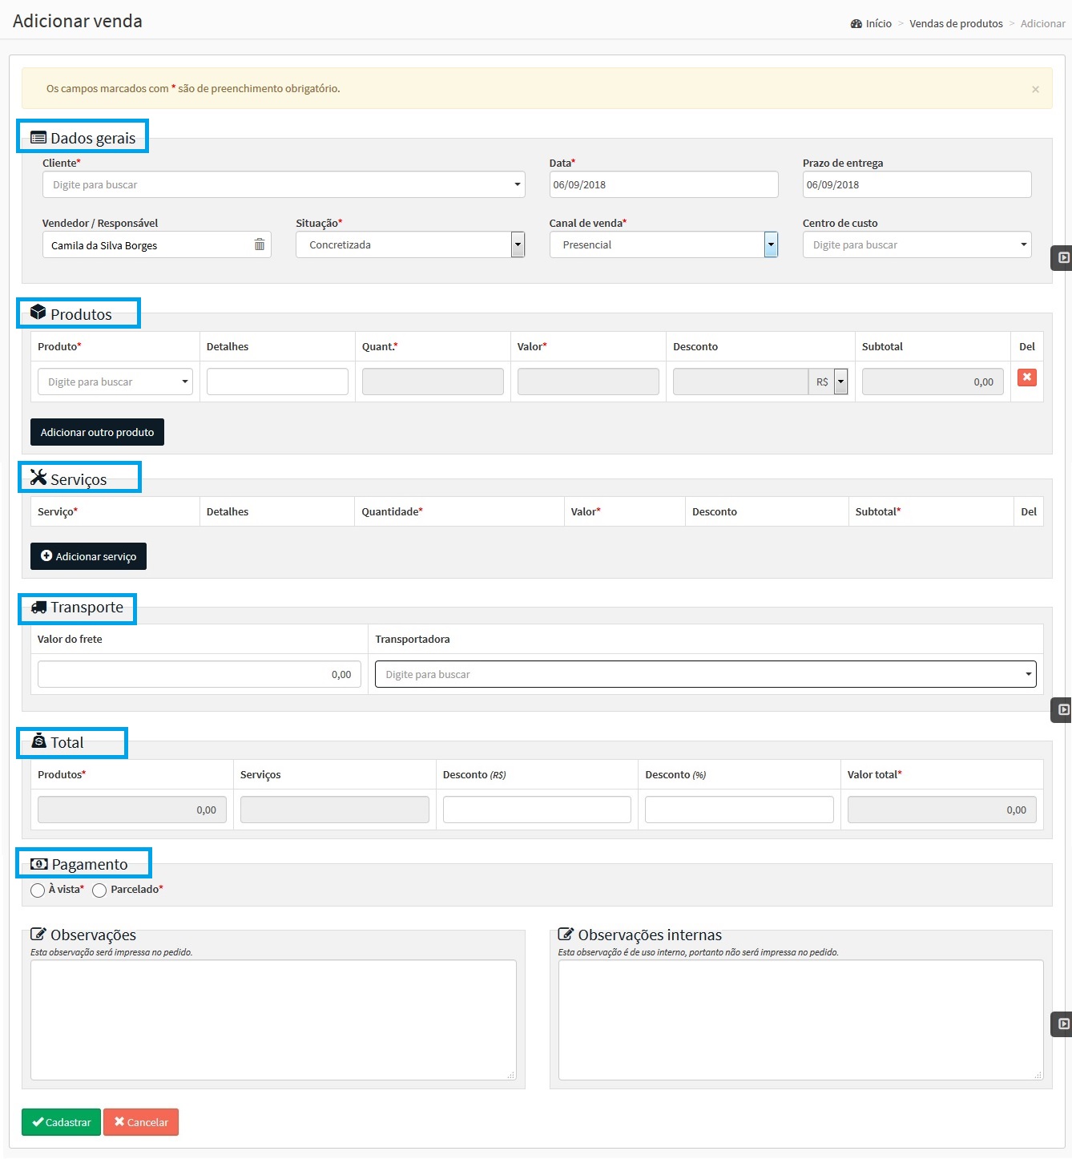This screenshot has height=1159, width=1072.
Task: Go to Vendas de produtos breadcrumb
Action: click(x=956, y=24)
